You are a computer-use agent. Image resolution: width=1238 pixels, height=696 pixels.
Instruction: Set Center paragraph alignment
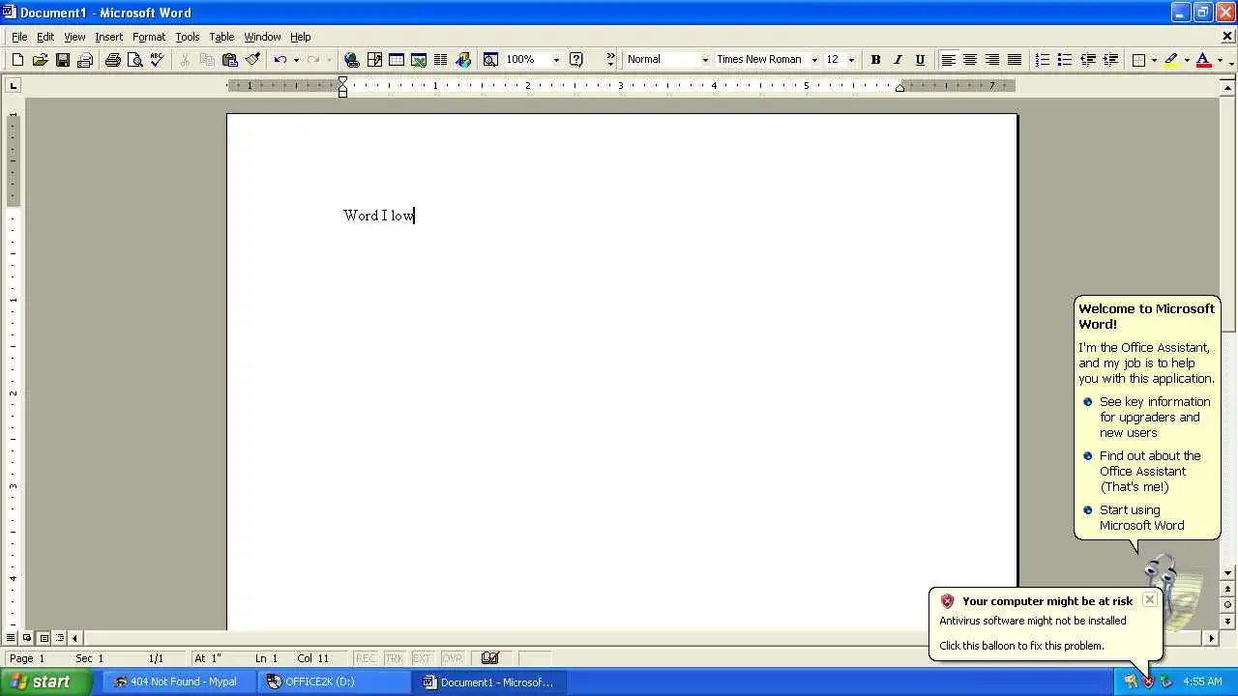click(x=970, y=60)
